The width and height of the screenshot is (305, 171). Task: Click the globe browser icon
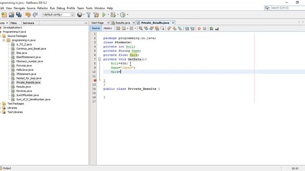click(80, 15)
